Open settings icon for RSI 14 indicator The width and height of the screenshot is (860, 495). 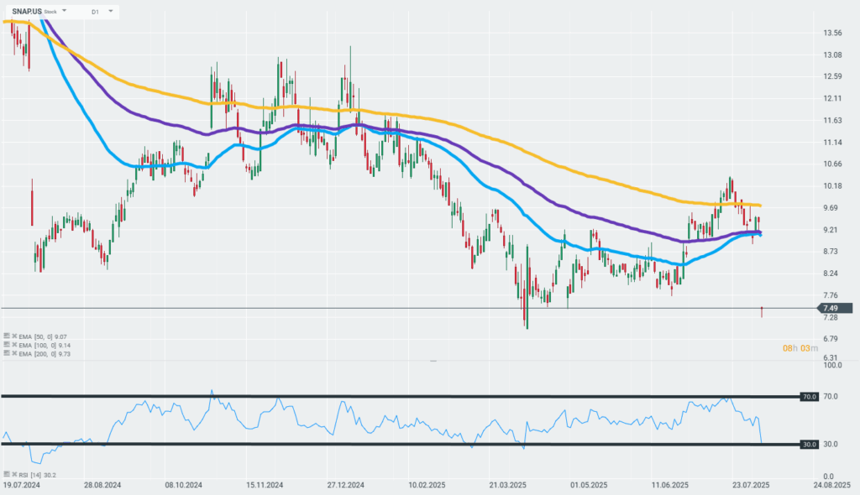(x=7, y=474)
